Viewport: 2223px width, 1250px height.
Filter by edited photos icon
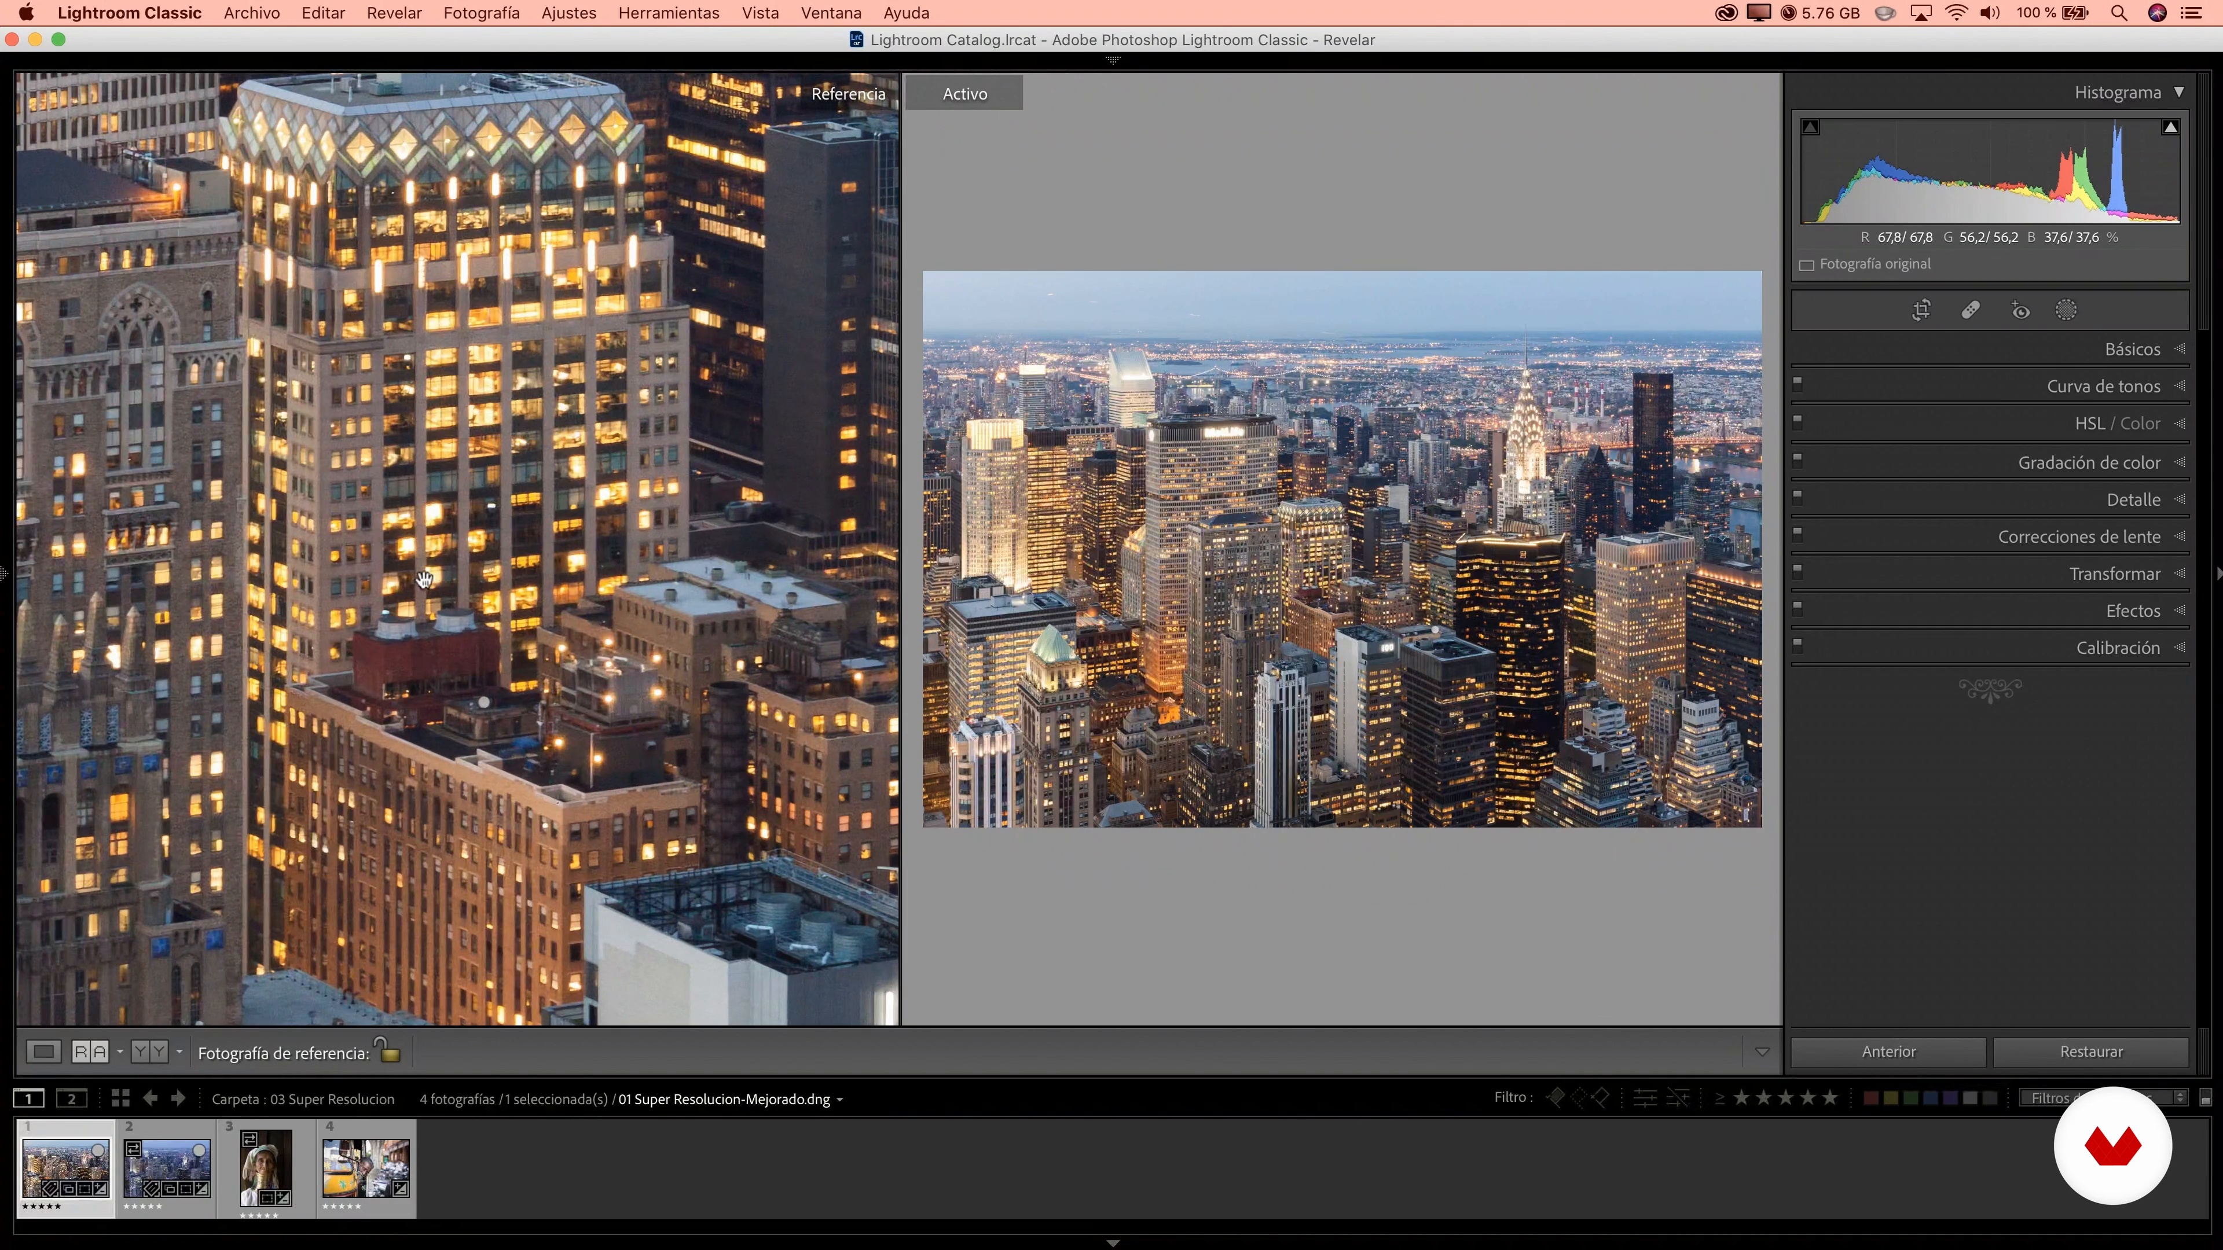pyautogui.click(x=1645, y=1098)
